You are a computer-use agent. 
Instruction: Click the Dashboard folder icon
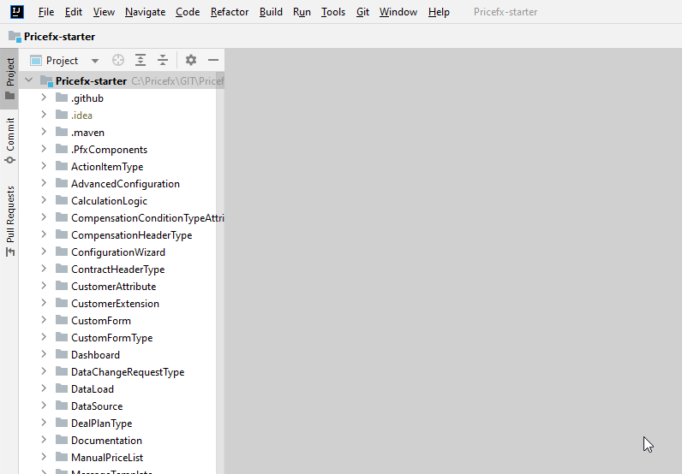[62, 354]
